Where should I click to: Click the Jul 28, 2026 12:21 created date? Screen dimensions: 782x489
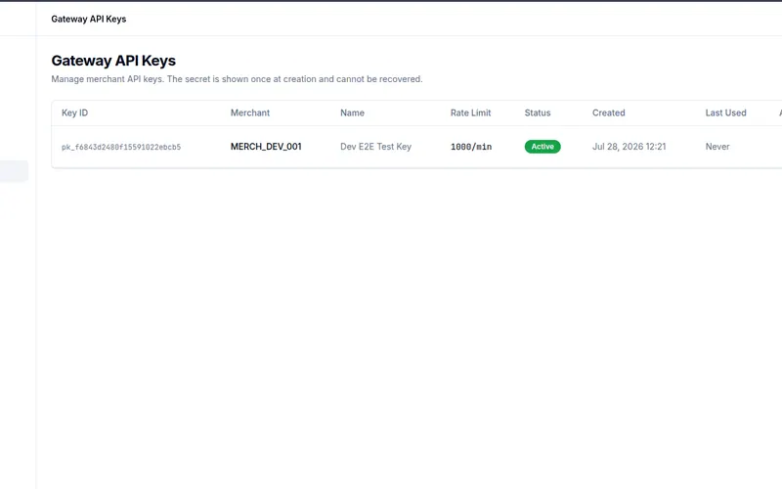coord(629,146)
